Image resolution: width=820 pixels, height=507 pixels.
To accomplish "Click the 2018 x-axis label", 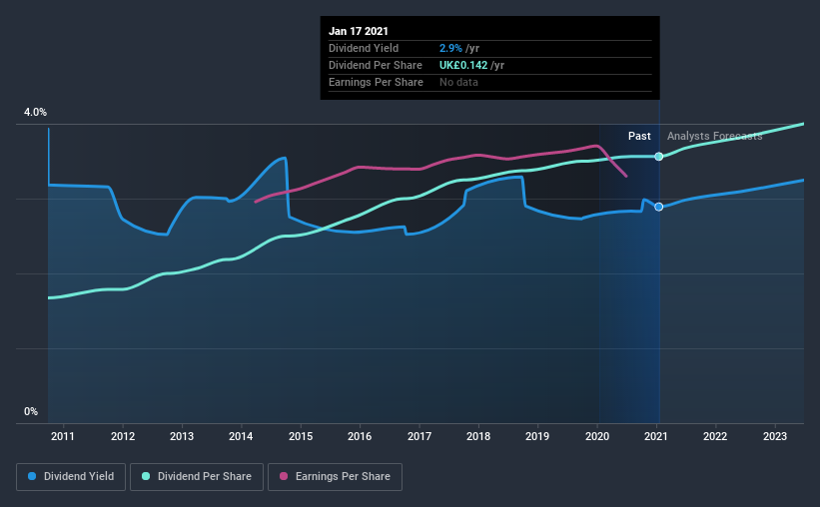I will [478, 436].
